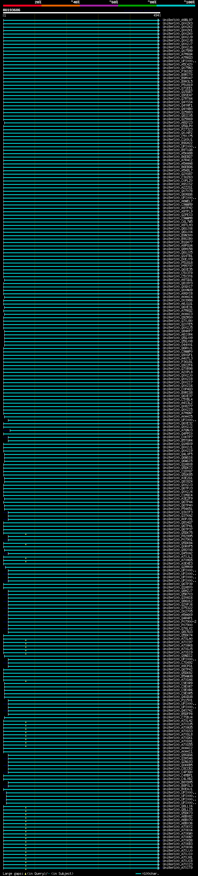Open hit UniRef100_P82995
The image size is (198, 876).
(177, 536)
